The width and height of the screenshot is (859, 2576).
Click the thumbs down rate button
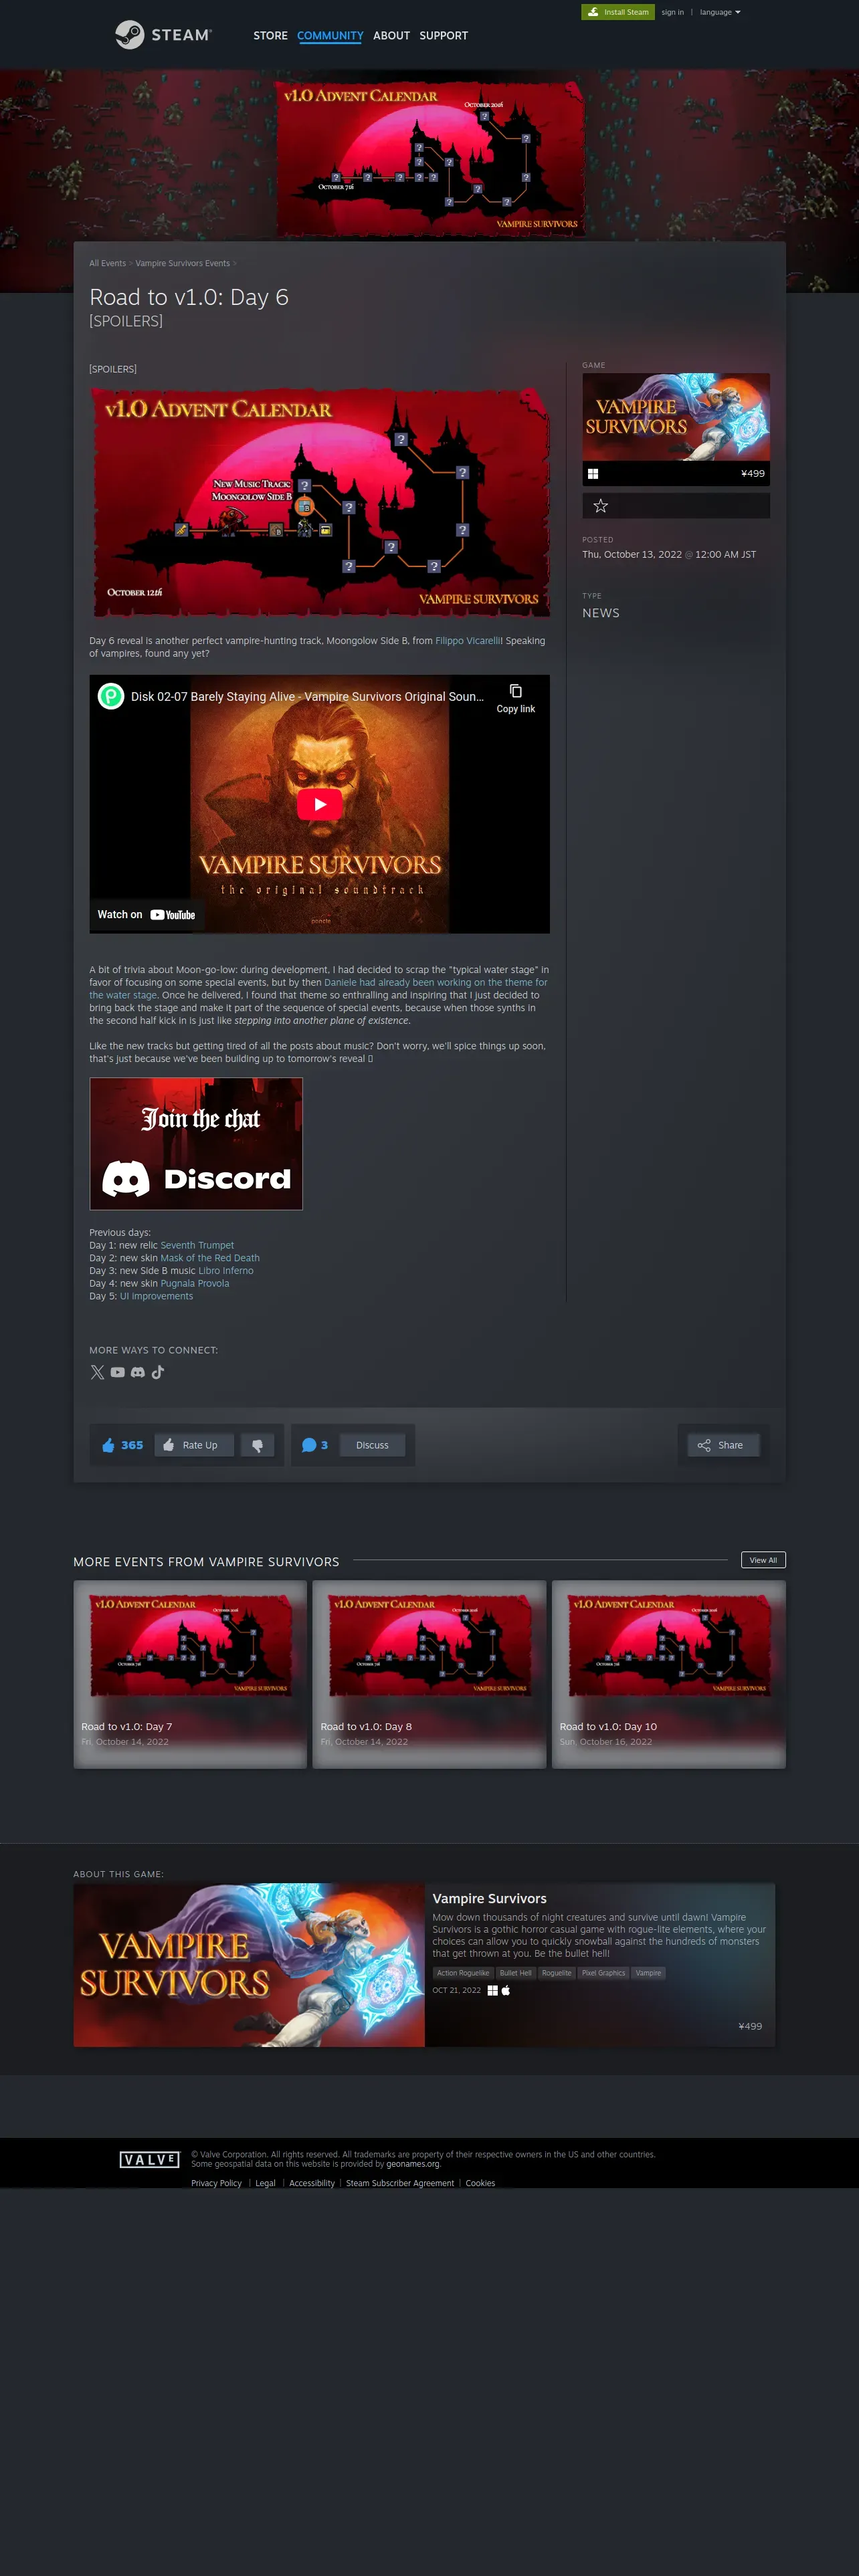coord(257,1445)
